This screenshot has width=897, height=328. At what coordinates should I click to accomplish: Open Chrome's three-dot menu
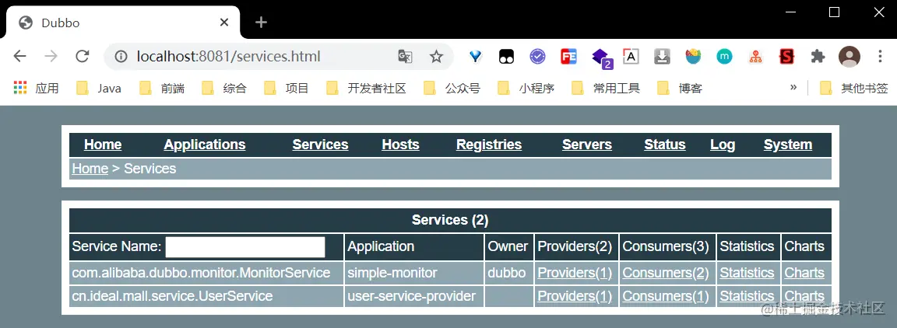(881, 56)
